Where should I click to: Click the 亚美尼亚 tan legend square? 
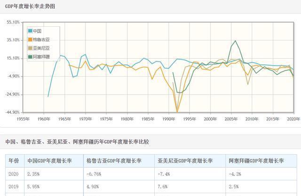[x=30, y=48]
